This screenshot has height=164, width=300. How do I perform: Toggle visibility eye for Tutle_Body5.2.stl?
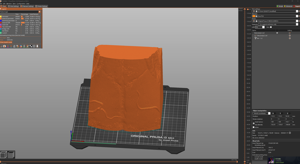[x=277, y=33]
